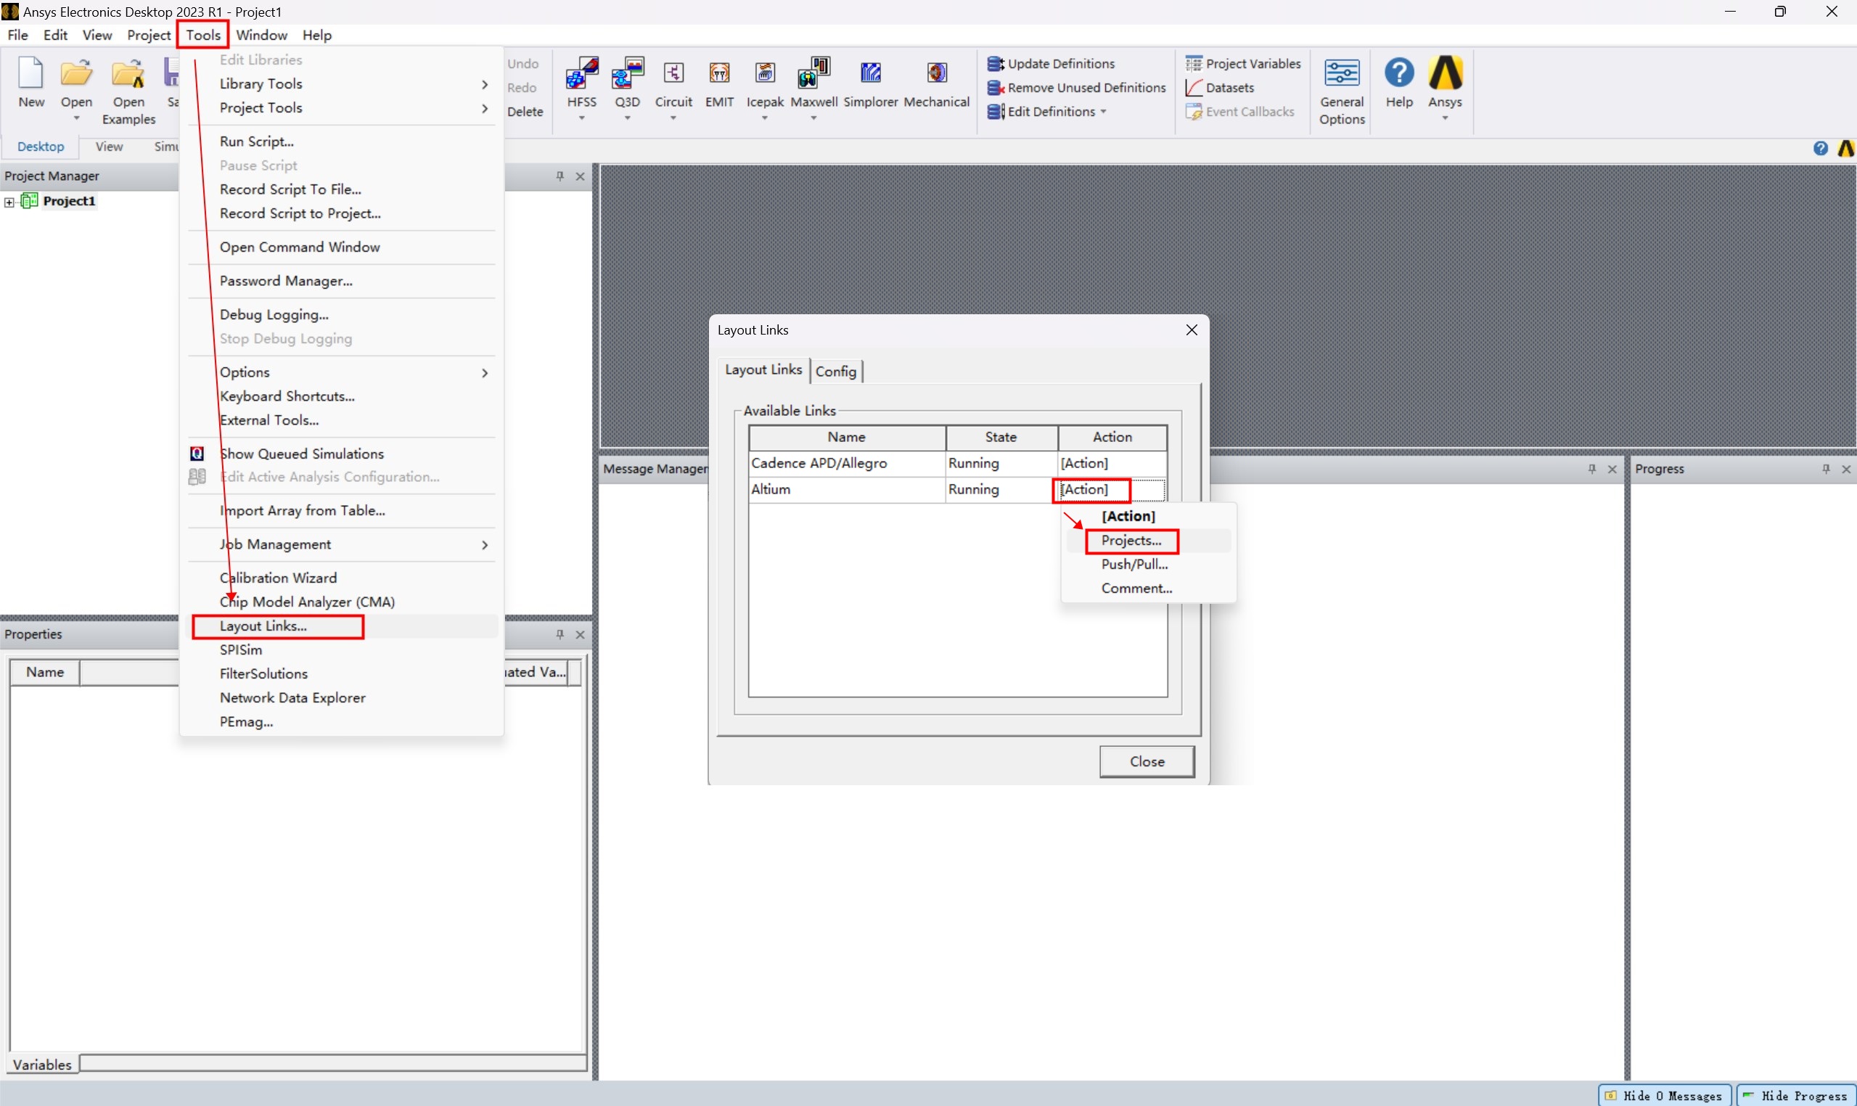The height and width of the screenshot is (1106, 1857).
Task: Click the Maxwell design icon
Action: click(x=813, y=75)
